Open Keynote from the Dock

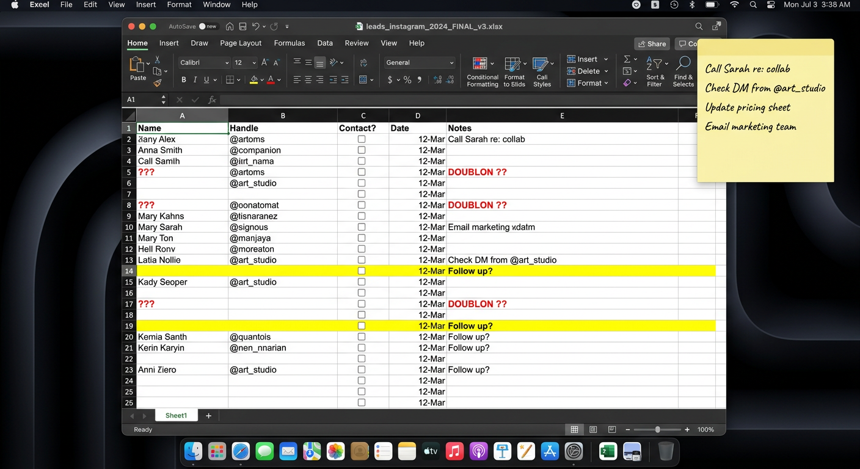503,452
